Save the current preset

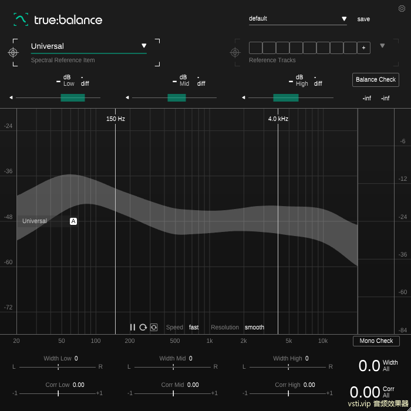click(x=363, y=19)
